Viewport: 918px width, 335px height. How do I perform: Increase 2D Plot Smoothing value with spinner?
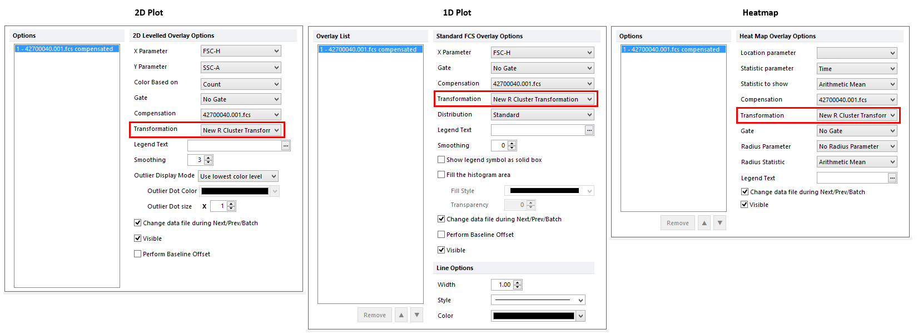click(209, 158)
